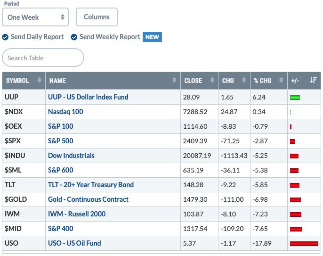Open the Dow Industrials link

pos(71,156)
